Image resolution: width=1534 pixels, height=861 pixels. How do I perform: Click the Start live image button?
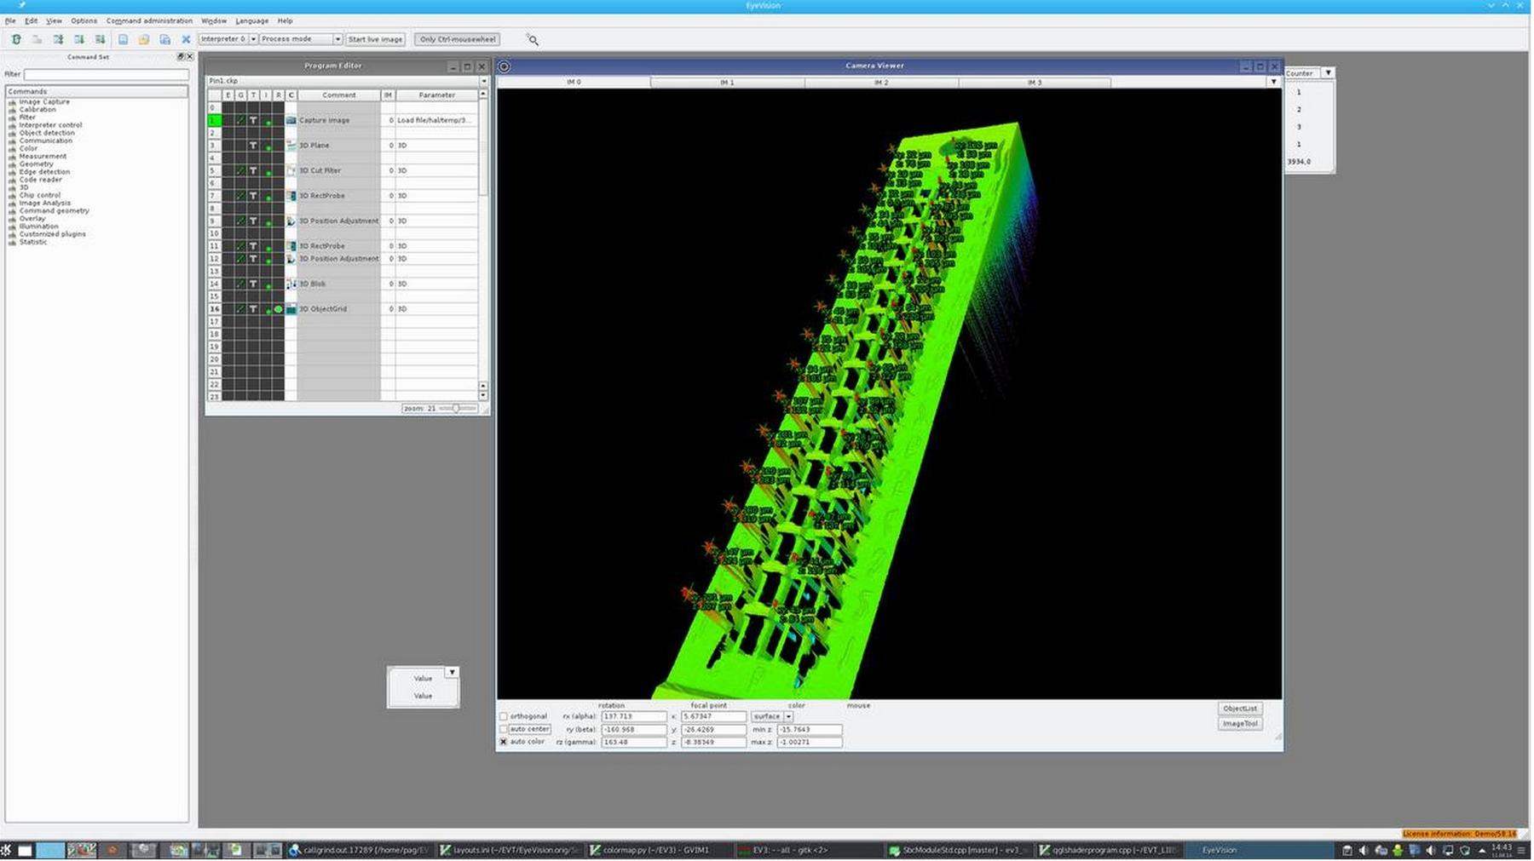pyautogui.click(x=375, y=39)
